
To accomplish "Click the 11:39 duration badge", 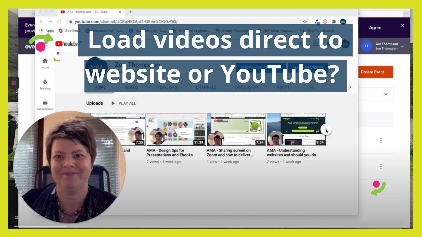I will [198, 142].
